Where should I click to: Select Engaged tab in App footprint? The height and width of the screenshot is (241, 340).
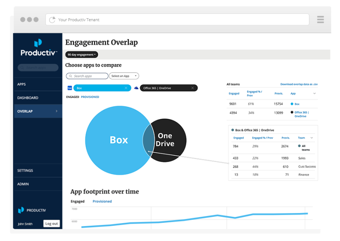pos(77,202)
